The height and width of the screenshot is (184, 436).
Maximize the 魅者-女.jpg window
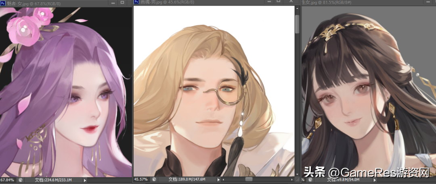click(x=122, y=3)
